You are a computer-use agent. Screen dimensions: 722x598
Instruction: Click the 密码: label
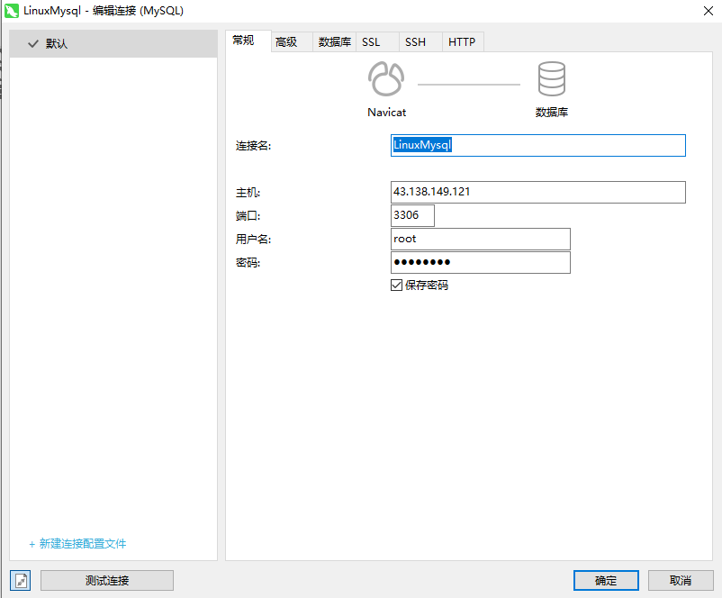point(248,263)
